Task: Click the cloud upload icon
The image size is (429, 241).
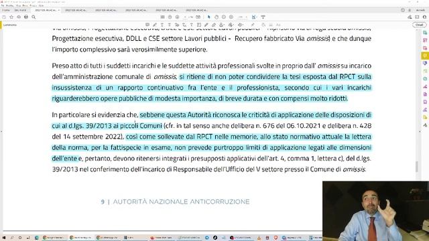Action: 19,17
